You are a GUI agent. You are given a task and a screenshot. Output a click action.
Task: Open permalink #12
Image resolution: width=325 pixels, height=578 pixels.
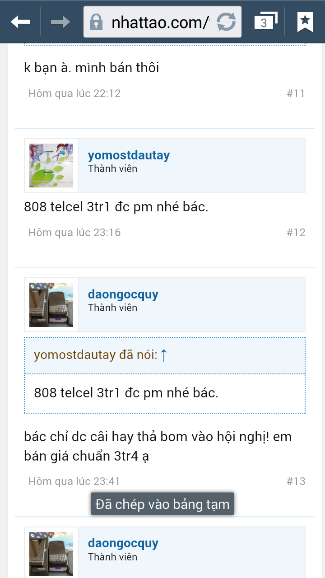296,233
